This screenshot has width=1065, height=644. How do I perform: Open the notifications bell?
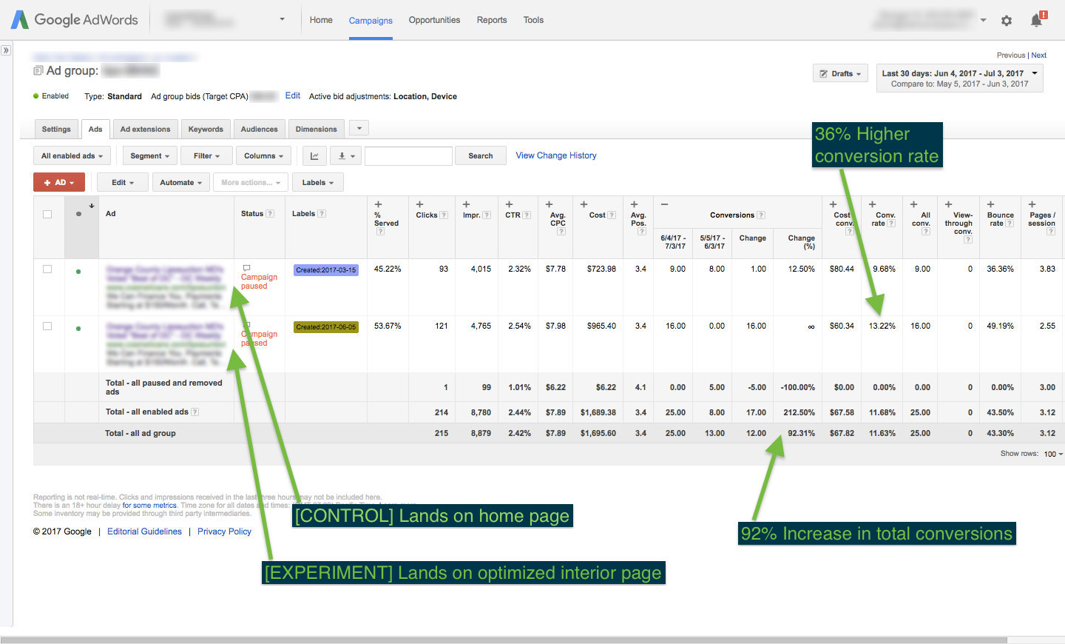click(1038, 20)
